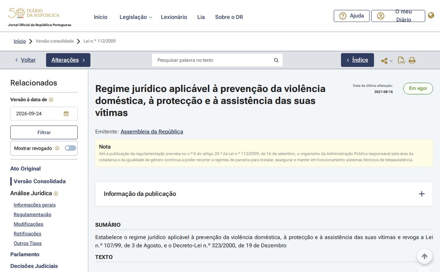Open O meu Diário account button
Screen dimensions: 440x272
[x=398, y=16]
